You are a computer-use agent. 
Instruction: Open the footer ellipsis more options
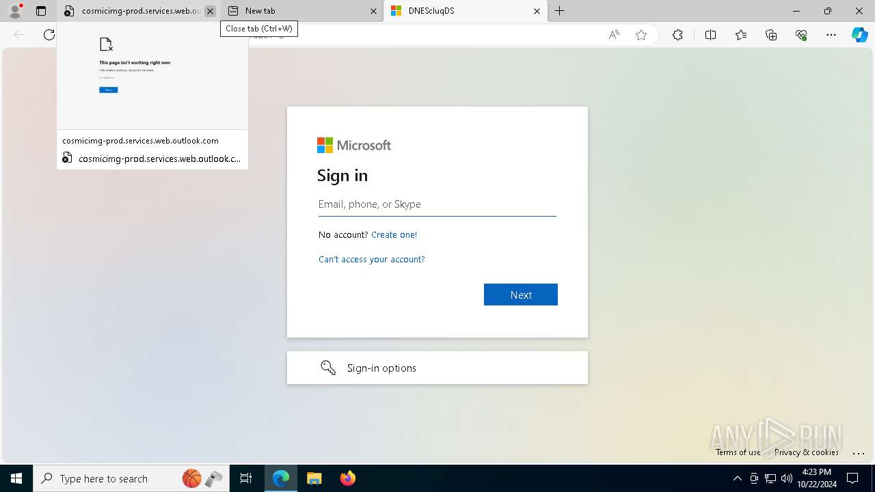tap(859, 452)
